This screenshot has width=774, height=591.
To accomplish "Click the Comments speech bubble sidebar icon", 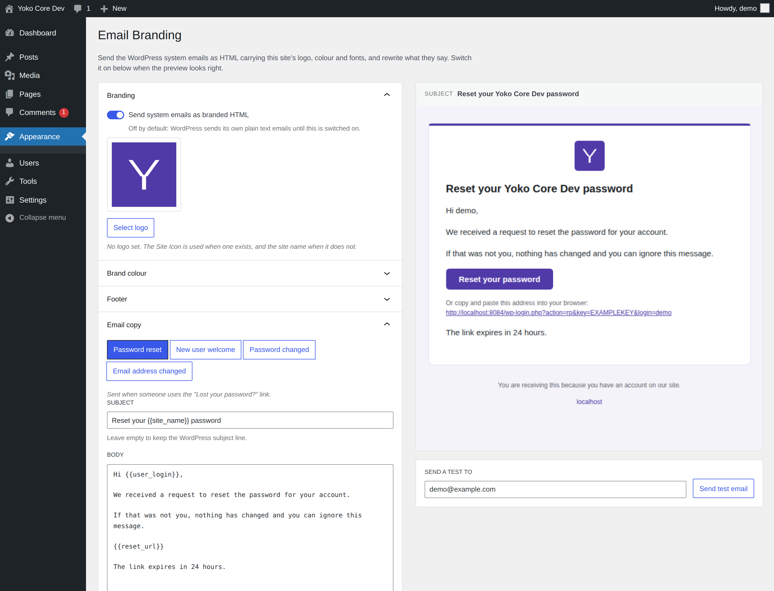I will pos(10,113).
